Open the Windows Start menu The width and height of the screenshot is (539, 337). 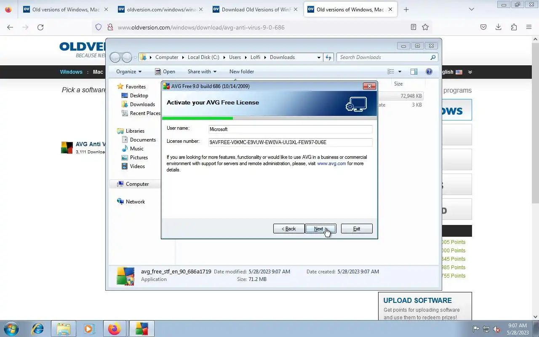(11, 329)
